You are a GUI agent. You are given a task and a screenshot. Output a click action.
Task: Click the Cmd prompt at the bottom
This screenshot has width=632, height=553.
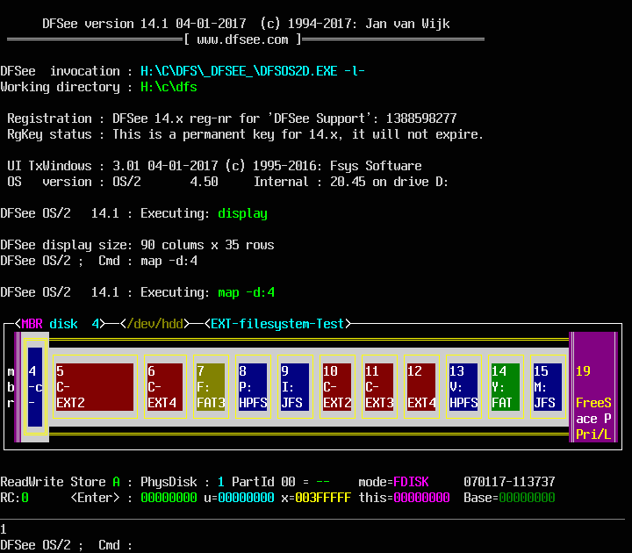[67, 545]
